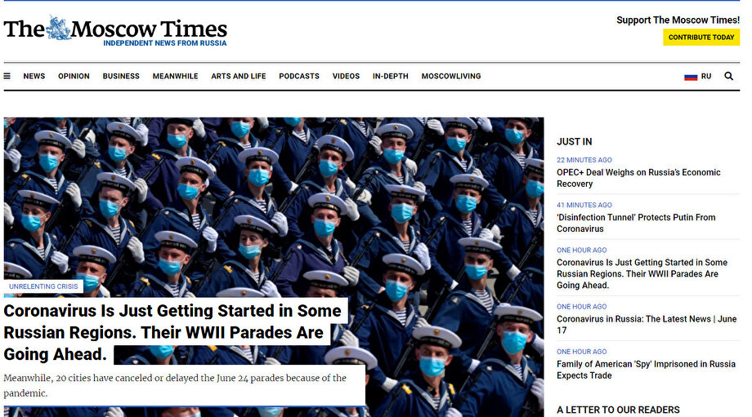
Task: Click The Moscow Times logo
Action: [x=115, y=30]
